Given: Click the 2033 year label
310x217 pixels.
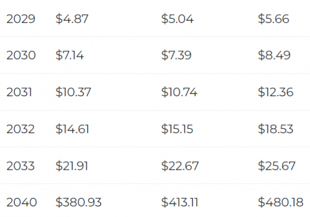Looking at the screenshot, I should point(20,166).
